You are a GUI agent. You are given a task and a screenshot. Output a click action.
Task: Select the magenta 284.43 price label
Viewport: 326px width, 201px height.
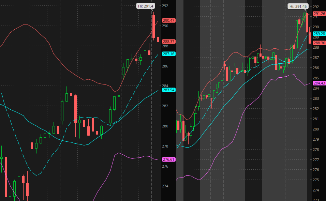tap(319, 83)
